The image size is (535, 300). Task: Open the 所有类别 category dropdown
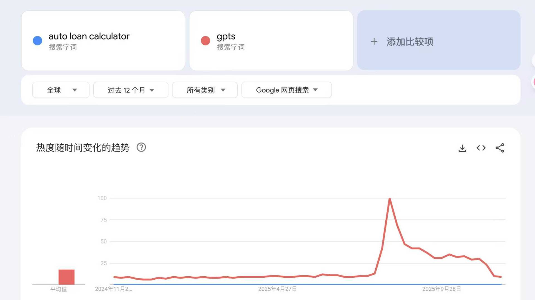[205, 90]
